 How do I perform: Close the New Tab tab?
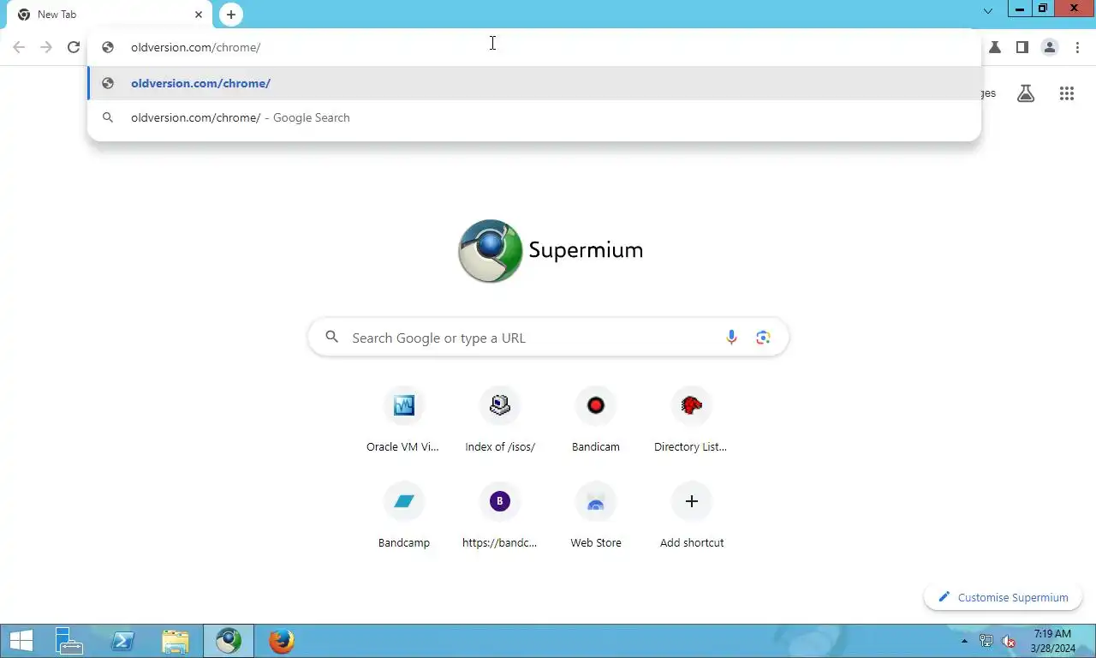[199, 15]
